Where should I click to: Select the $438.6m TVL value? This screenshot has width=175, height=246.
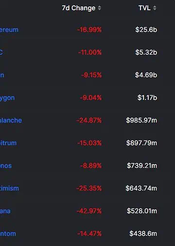(x=143, y=234)
